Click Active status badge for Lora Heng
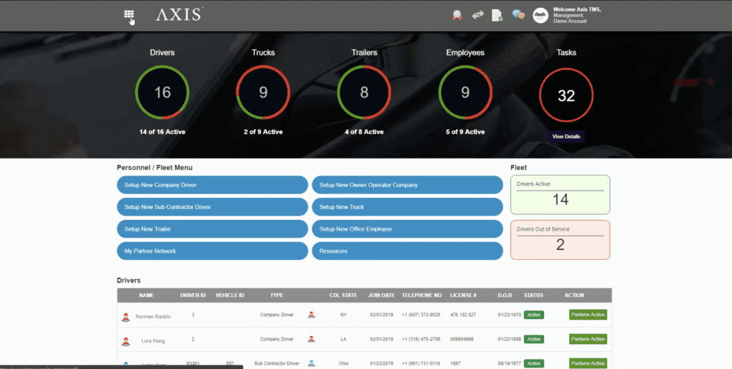Screen dimensions: 732x369 (x=533, y=339)
